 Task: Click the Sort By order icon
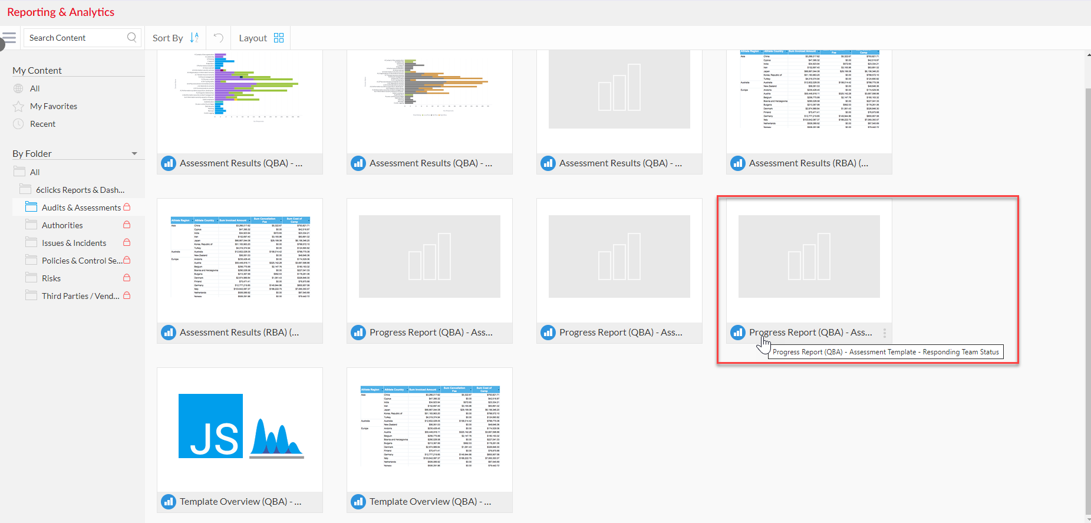(195, 38)
